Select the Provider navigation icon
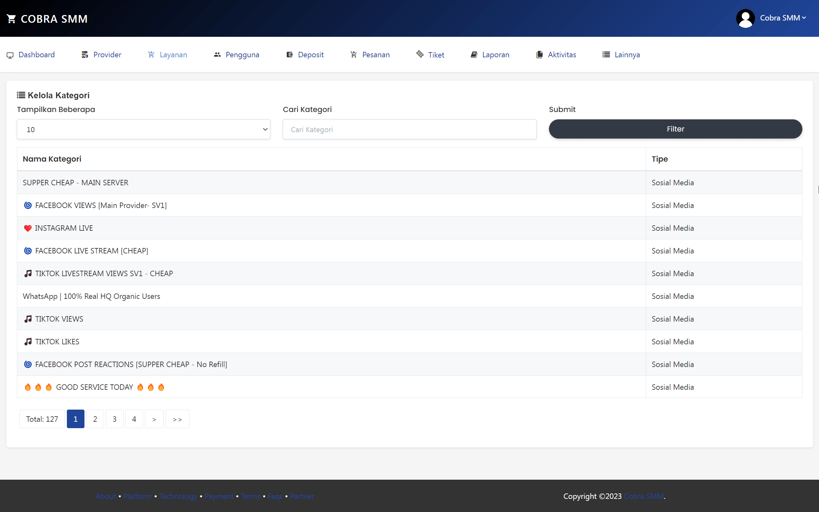The height and width of the screenshot is (512, 819). coord(84,54)
